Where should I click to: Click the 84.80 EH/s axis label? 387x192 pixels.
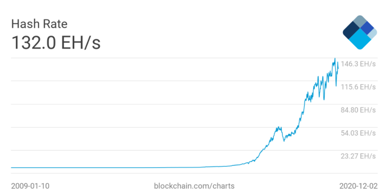359,110
